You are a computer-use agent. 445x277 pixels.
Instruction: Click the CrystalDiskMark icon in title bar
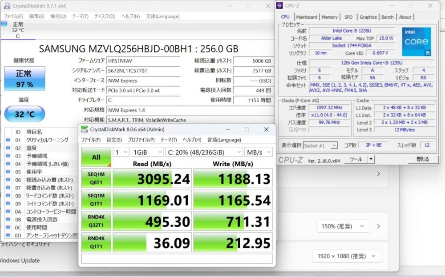coord(85,129)
